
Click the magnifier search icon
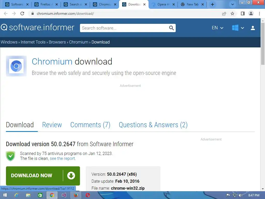click(x=171, y=28)
